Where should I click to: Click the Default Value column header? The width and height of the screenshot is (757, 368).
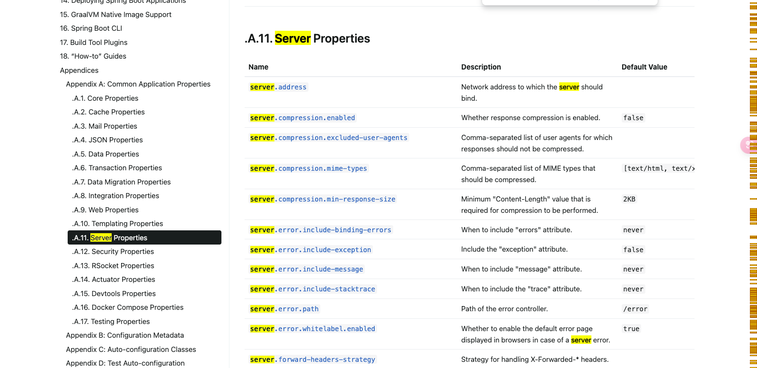tap(644, 67)
